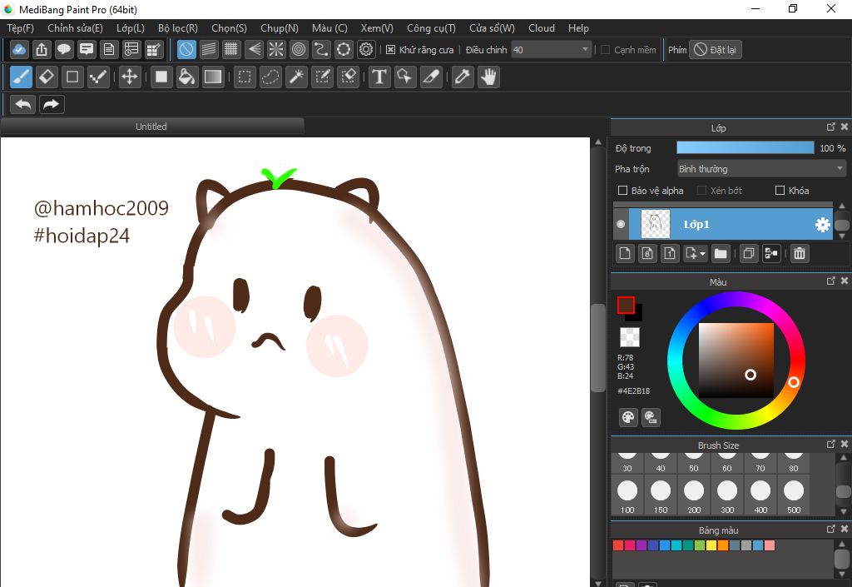The width and height of the screenshot is (852, 587).
Task: Open settings gear for Lớp1 layer
Action: [823, 225]
